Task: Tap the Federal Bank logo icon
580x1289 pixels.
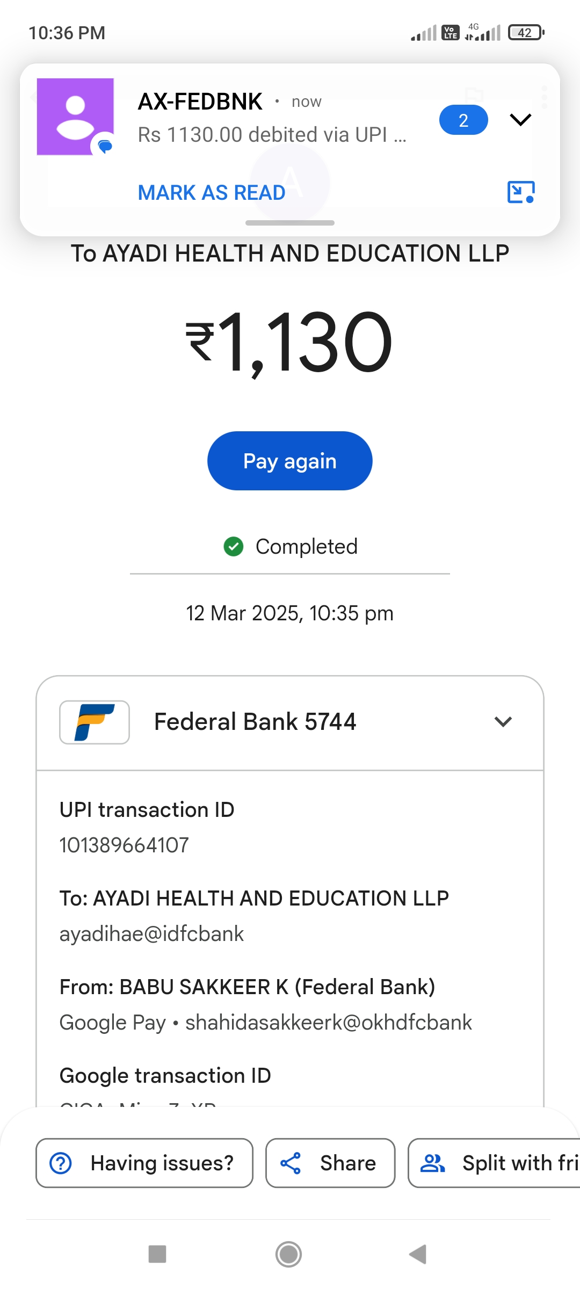Action: (95, 722)
